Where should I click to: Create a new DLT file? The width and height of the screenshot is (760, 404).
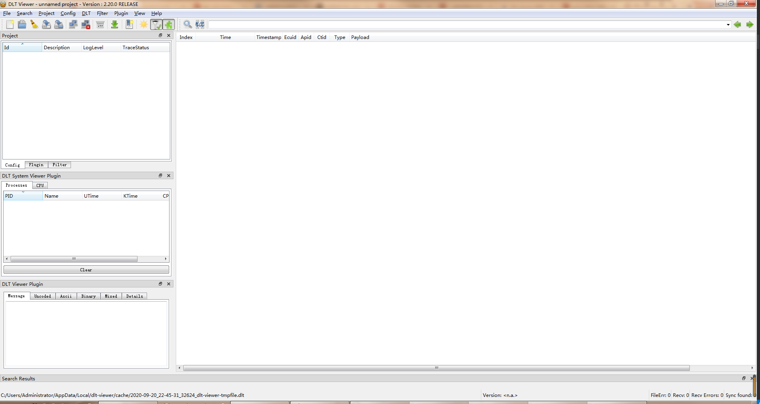tap(9, 24)
